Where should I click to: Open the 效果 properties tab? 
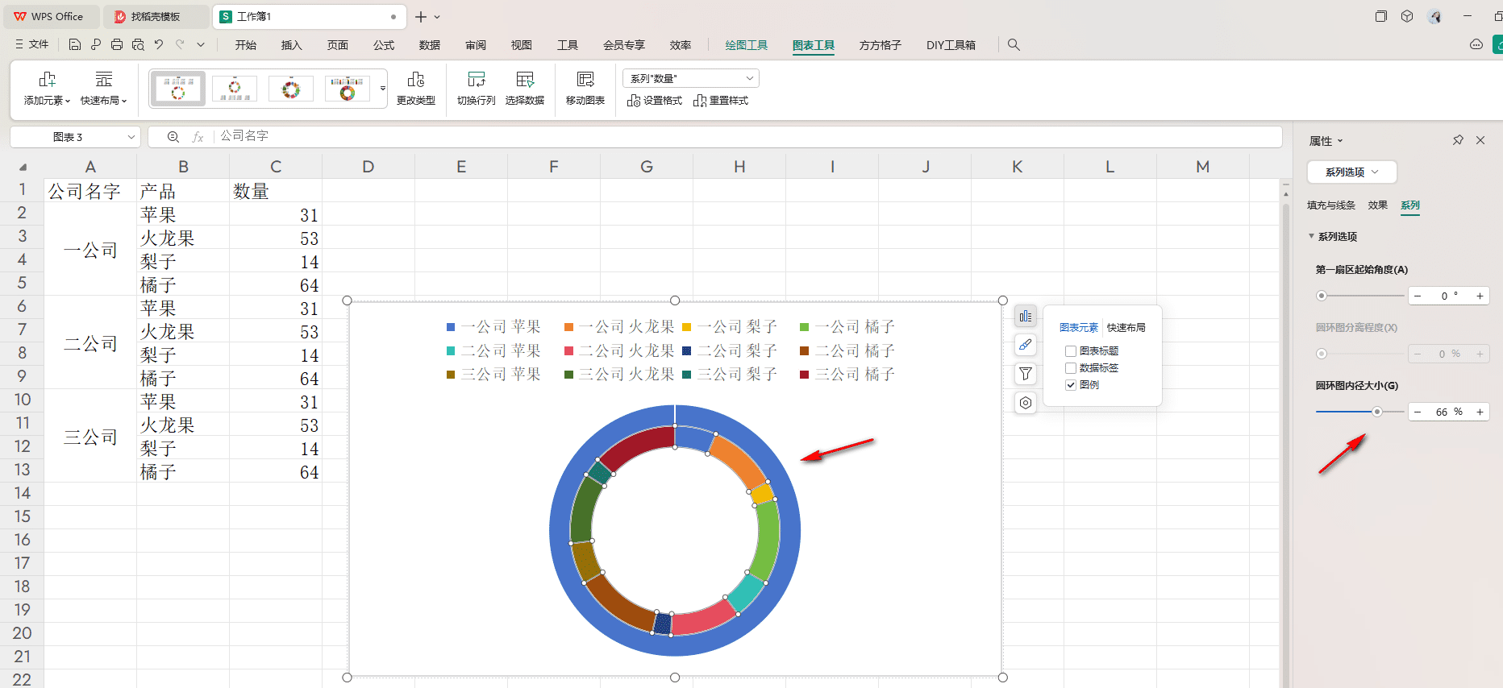point(1377,205)
